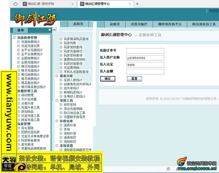Open 防沉迷应急工具 top tab
The width and height of the screenshot is (219, 173).
[204, 24]
